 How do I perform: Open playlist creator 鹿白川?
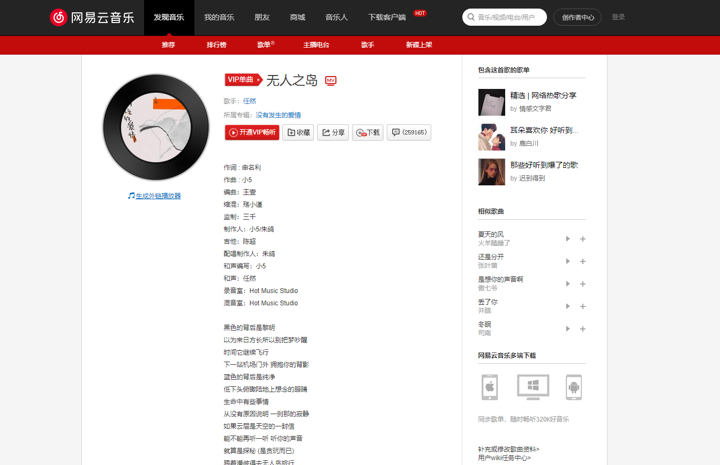pos(529,144)
